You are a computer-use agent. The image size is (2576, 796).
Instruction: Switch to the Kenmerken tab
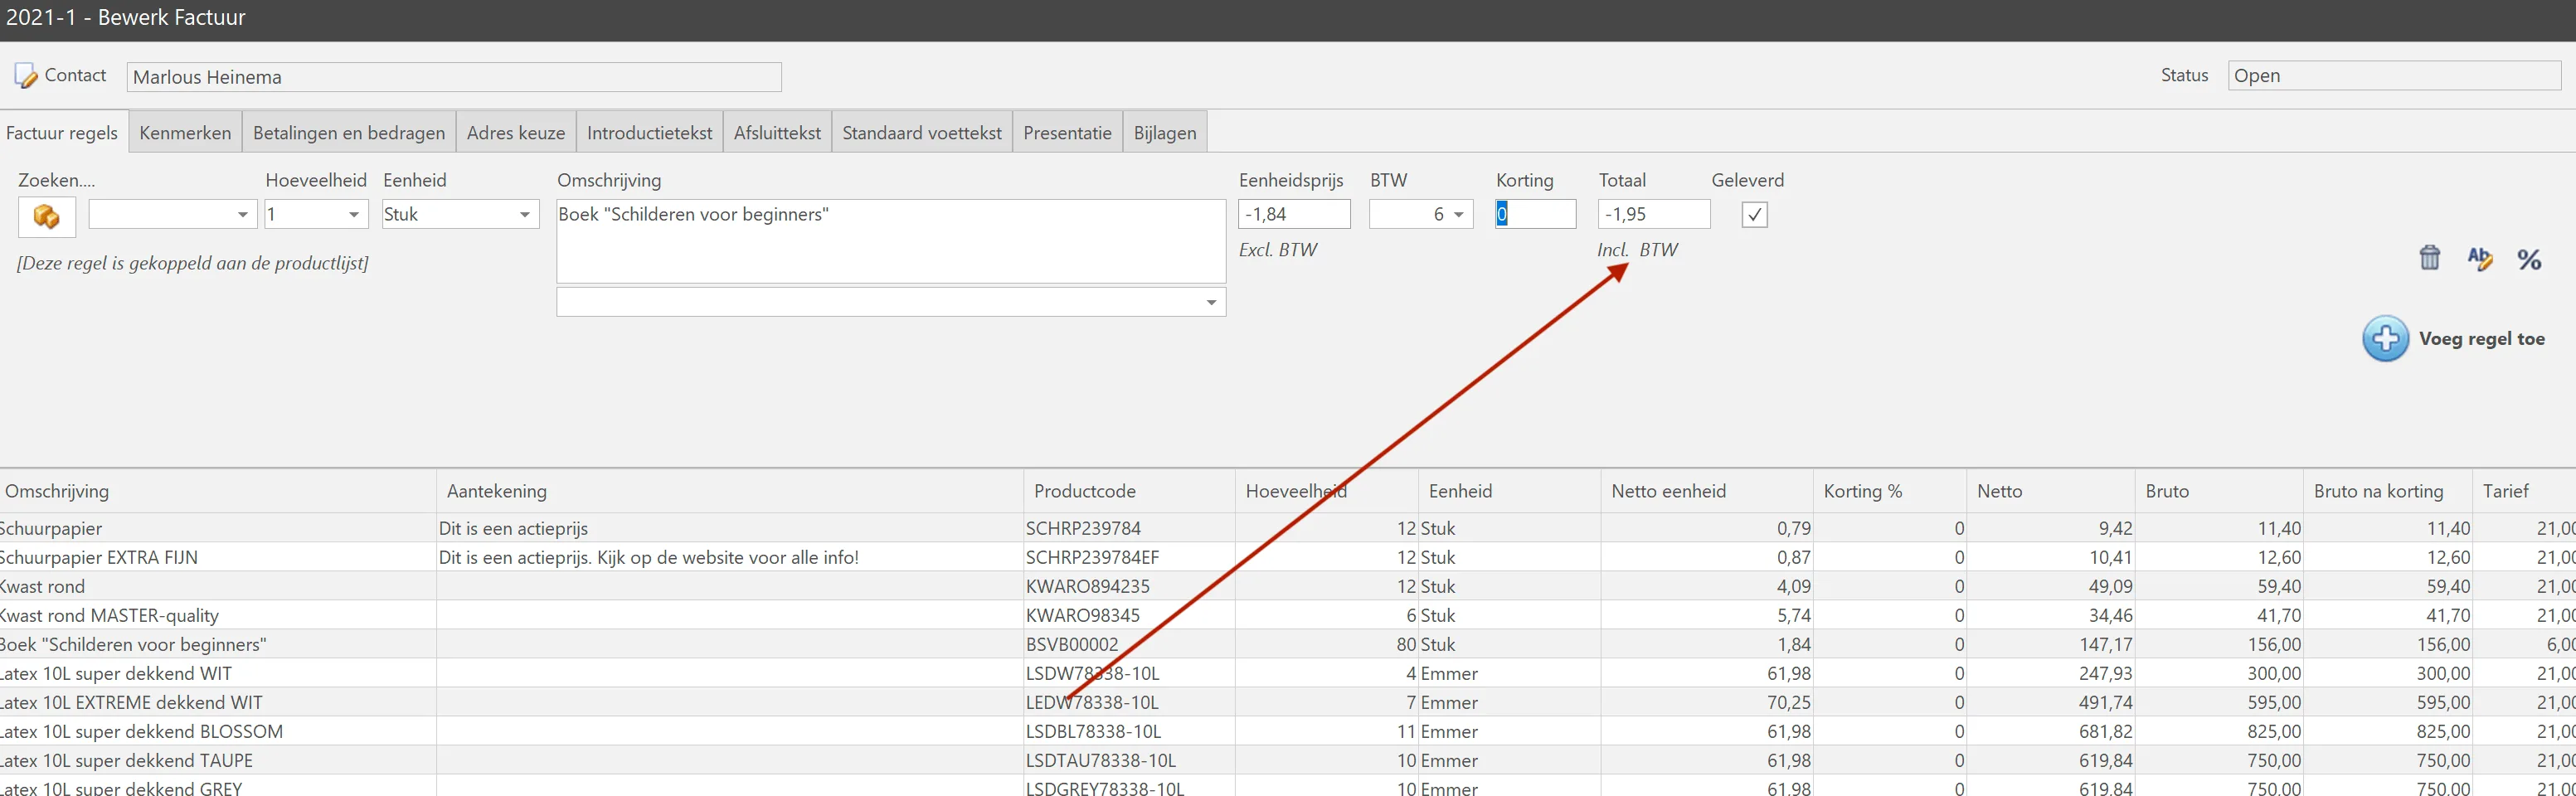click(185, 133)
